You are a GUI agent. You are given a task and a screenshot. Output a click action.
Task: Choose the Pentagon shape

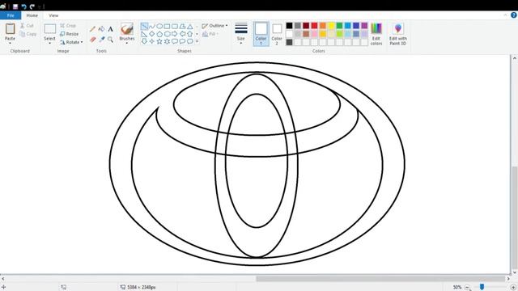pos(159,34)
